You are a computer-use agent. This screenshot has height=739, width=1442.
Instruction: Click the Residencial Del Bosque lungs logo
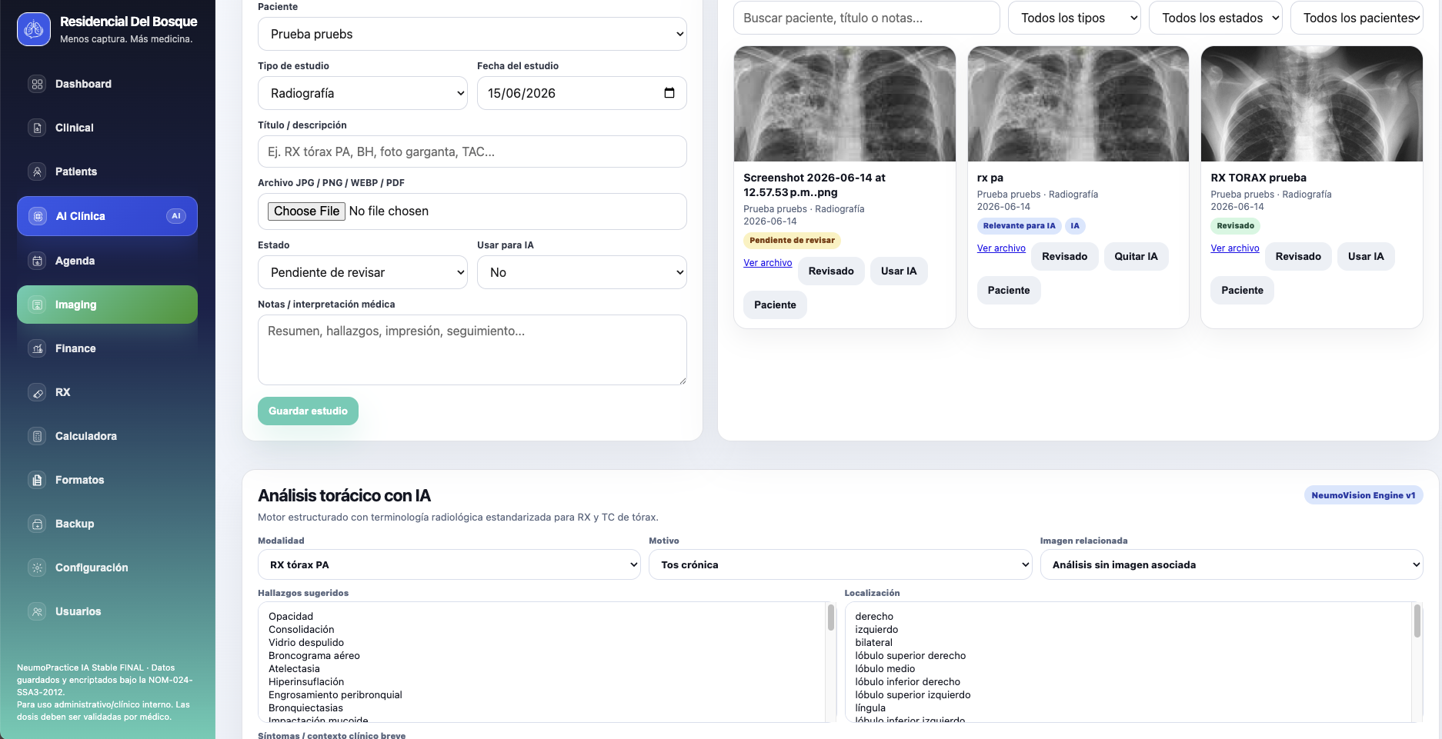tap(34, 29)
